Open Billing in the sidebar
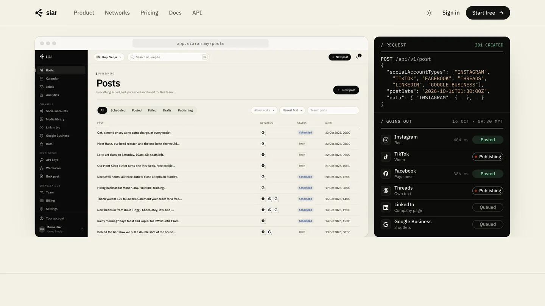Screen dimensions: 545x306 coord(61,201)
